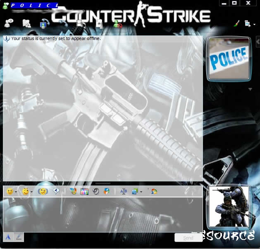Click the contact status icon in the title bar
The image size is (260, 249).
pos(6,6)
